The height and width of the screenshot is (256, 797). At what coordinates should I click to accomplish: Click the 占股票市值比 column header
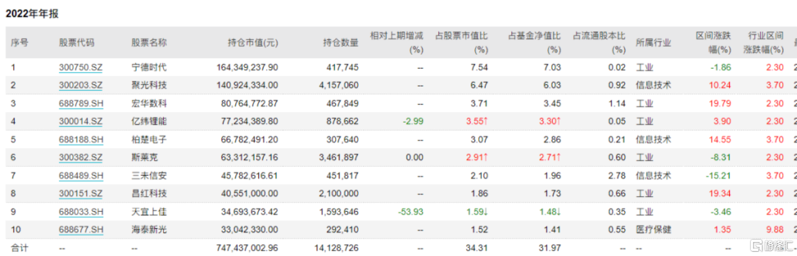(461, 42)
